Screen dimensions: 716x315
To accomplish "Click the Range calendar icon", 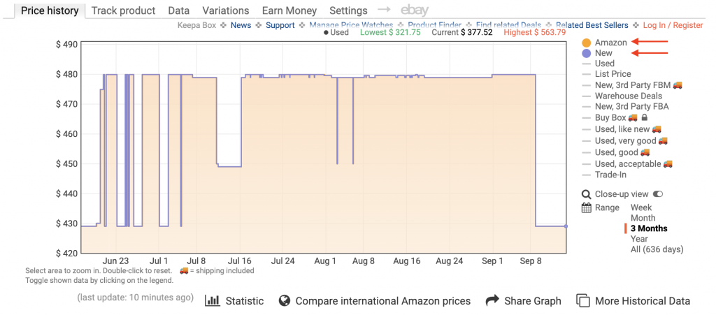I will [586, 207].
